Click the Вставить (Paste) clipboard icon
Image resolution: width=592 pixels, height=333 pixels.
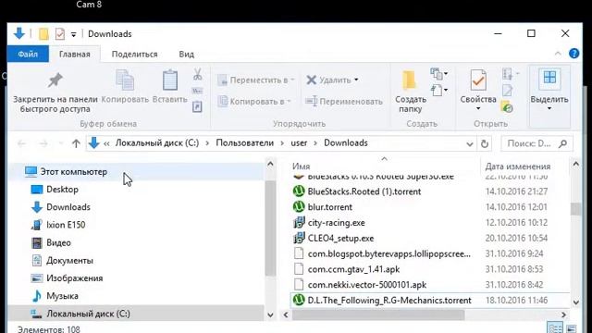point(170,80)
